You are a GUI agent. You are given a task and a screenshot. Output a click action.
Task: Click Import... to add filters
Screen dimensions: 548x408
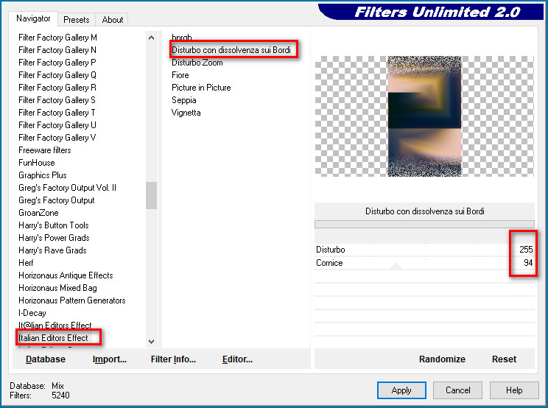click(x=110, y=359)
